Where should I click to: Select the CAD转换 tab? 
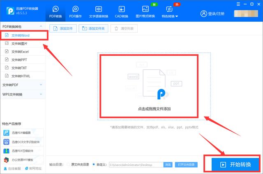122,12
